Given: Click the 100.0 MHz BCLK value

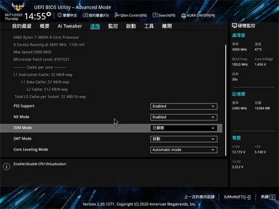Looking at the screenshot, I should pos(240,65).
